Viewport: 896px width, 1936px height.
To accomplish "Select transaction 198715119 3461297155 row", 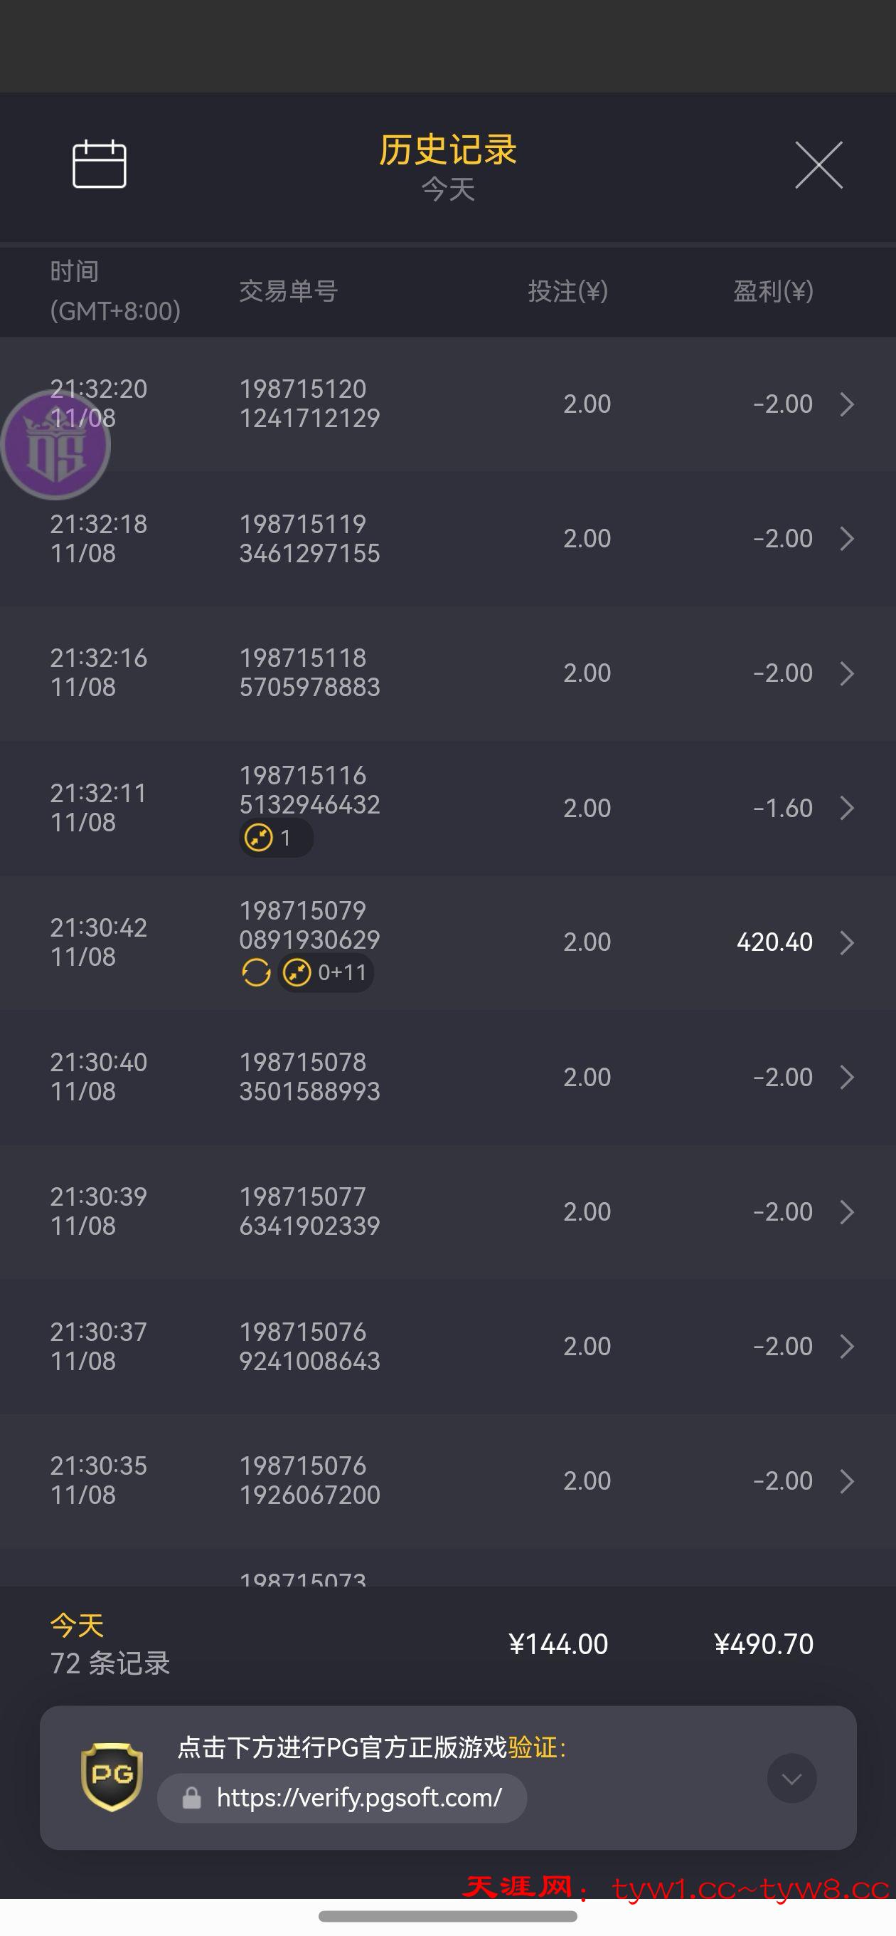I will [309, 539].
